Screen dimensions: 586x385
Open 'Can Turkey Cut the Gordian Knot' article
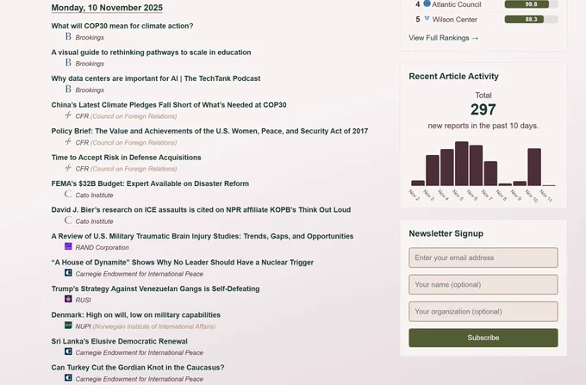tap(138, 368)
